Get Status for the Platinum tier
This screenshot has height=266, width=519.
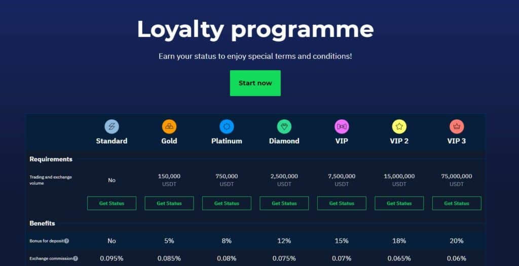coord(227,203)
